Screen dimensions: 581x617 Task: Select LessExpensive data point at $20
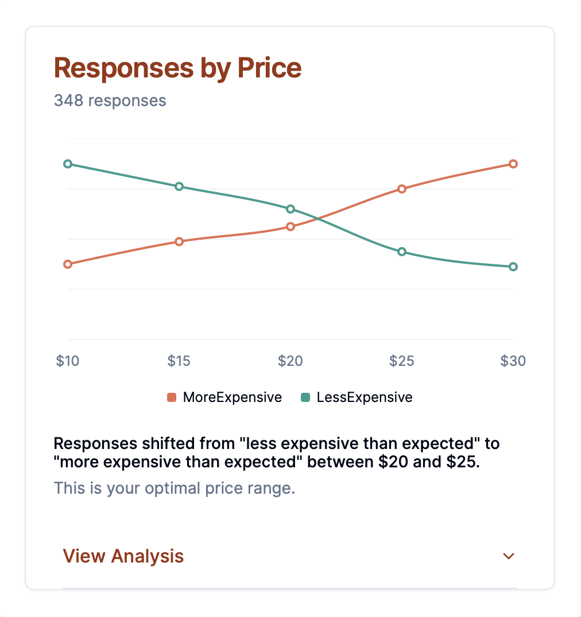pyautogui.click(x=290, y=209)
